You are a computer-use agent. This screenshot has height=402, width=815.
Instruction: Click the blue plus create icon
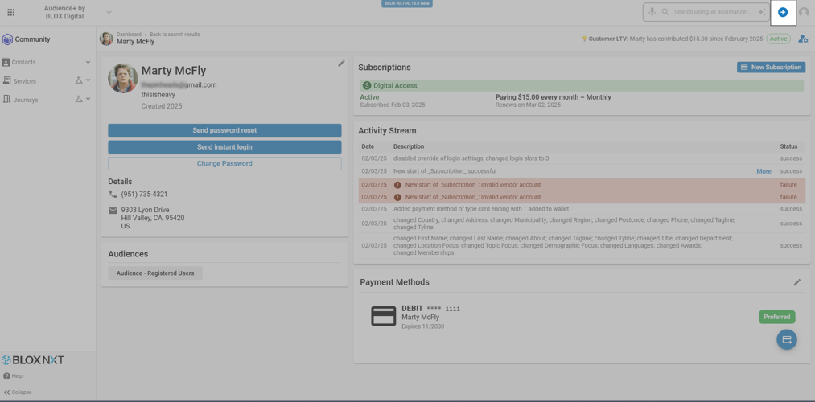783,13
